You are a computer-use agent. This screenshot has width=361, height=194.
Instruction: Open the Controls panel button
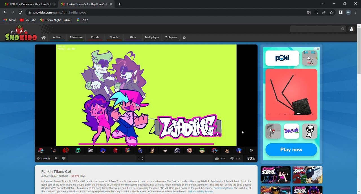click(43, 158)
